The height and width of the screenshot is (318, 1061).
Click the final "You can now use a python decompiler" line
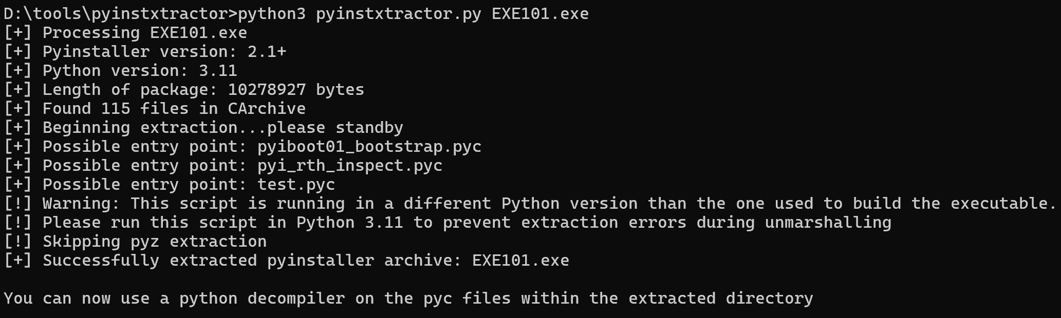[408, 299]
